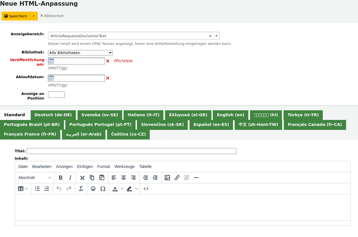The image size is (358, 237).
Task: Apply the background highlight color
Action: 129,189
